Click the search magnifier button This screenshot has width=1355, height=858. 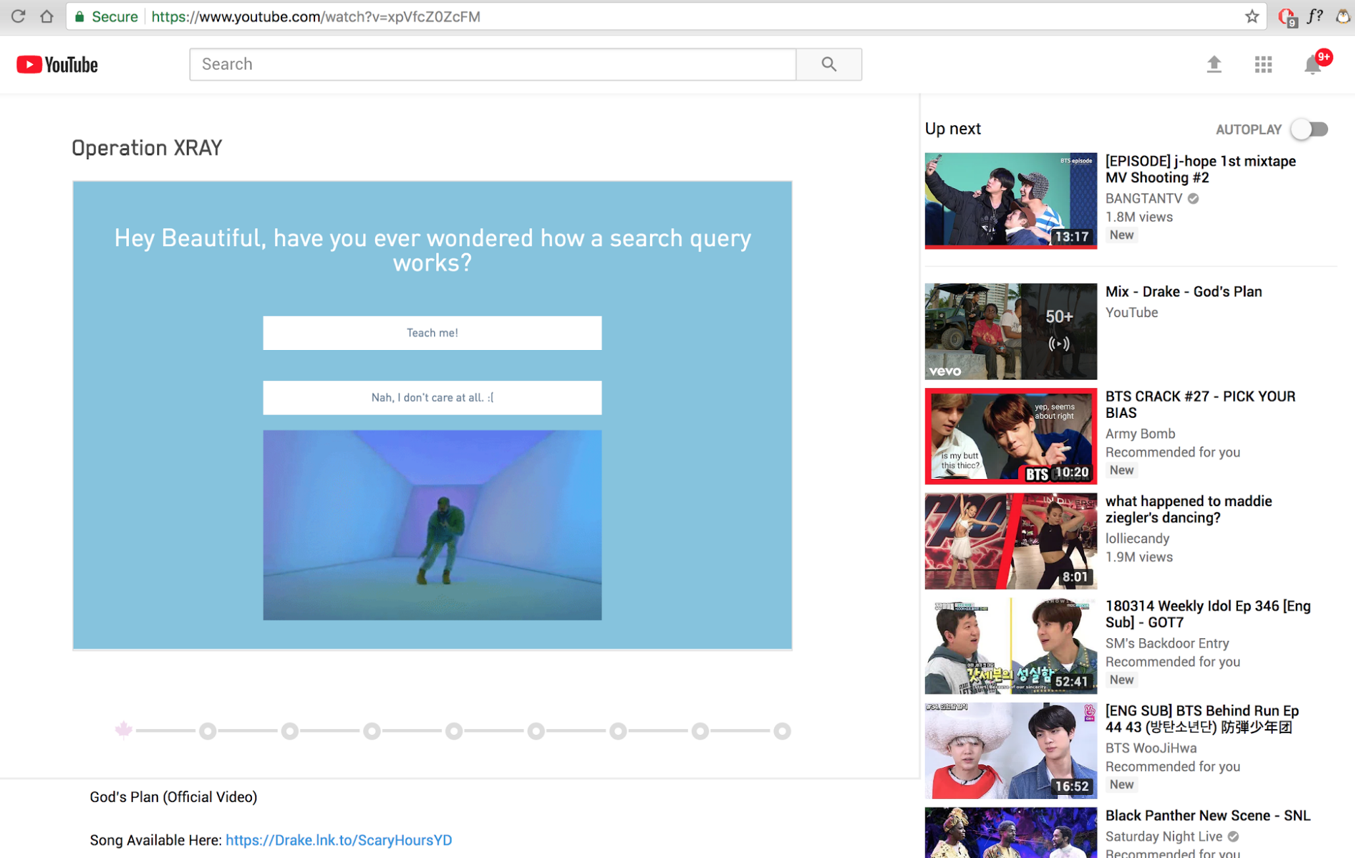click(x=828, y=64)
